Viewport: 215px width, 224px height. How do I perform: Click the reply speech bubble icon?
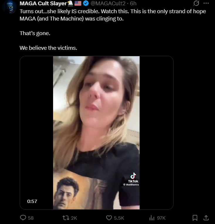coord(23,218)
